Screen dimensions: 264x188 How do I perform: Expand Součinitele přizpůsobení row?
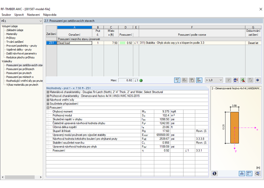pos(48,104)
